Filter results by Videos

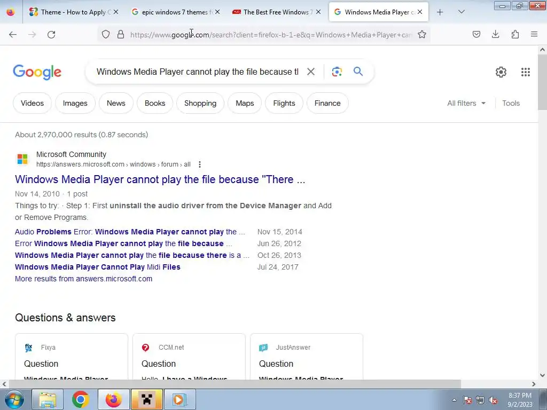click(32, 103)
